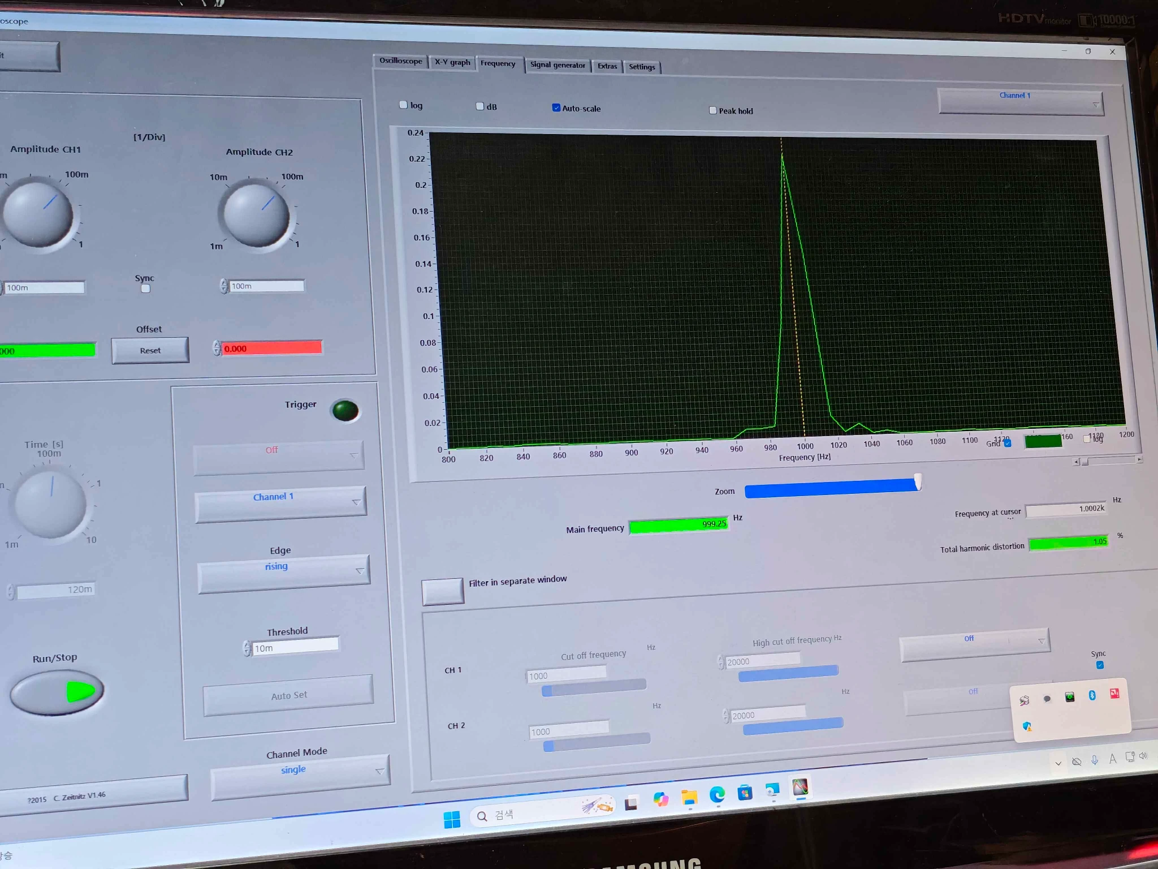The width and height of the screenshot is (1158, 869).
Task: Switch to the Signal generator tab
Action: point(558,65)
